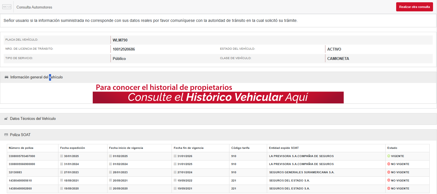This screenshot has height=194, width=437.
Task: Click the Estado column header
Action: (392, 148)
